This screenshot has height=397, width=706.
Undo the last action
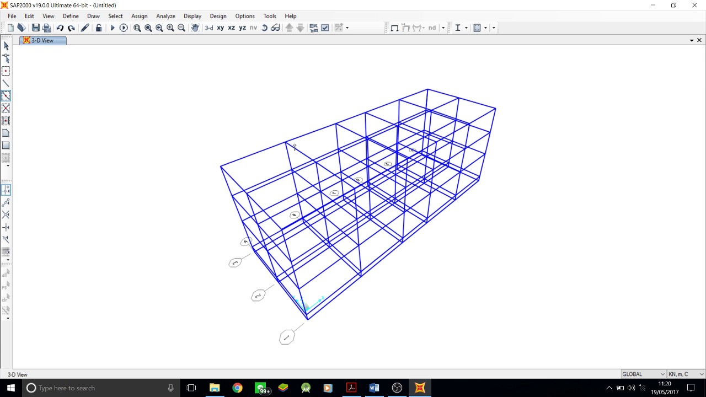(x=60, y=28)
